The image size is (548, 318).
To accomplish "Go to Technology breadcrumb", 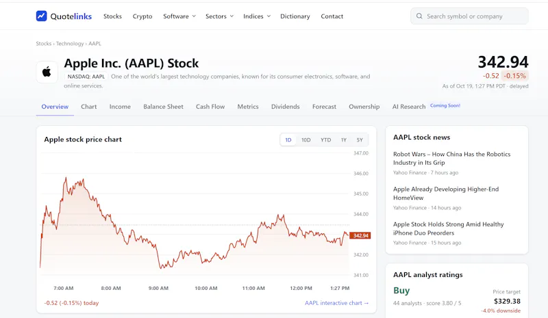I will (70, 44).
